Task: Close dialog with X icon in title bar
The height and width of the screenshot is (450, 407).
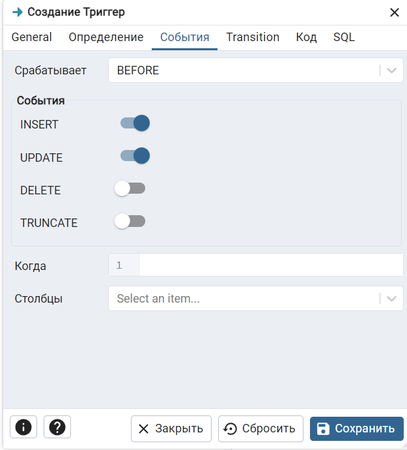Action: tap(395, 12)
